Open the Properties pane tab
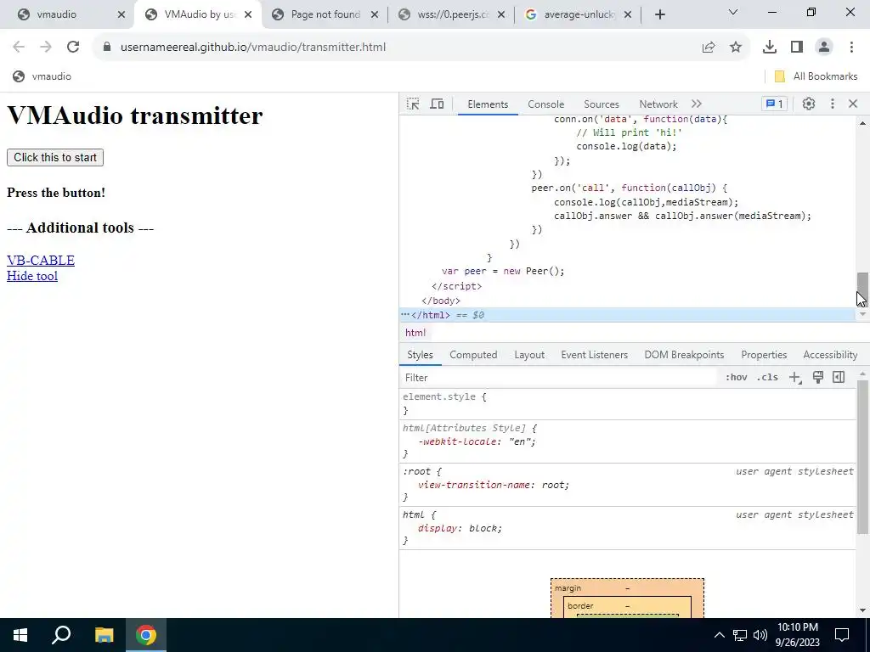 pos(764,355)
